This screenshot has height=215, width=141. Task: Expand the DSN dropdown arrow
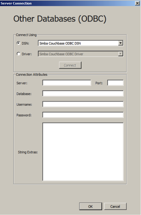(120, 43)
